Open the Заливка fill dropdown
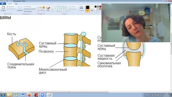 click(x=73, y=9)
